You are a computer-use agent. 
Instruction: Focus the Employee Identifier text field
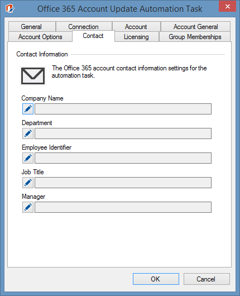pyautogui.click(x=123, y=158)
